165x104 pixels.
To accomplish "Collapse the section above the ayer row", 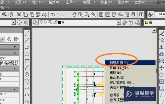I will click(x=15, y=53).
